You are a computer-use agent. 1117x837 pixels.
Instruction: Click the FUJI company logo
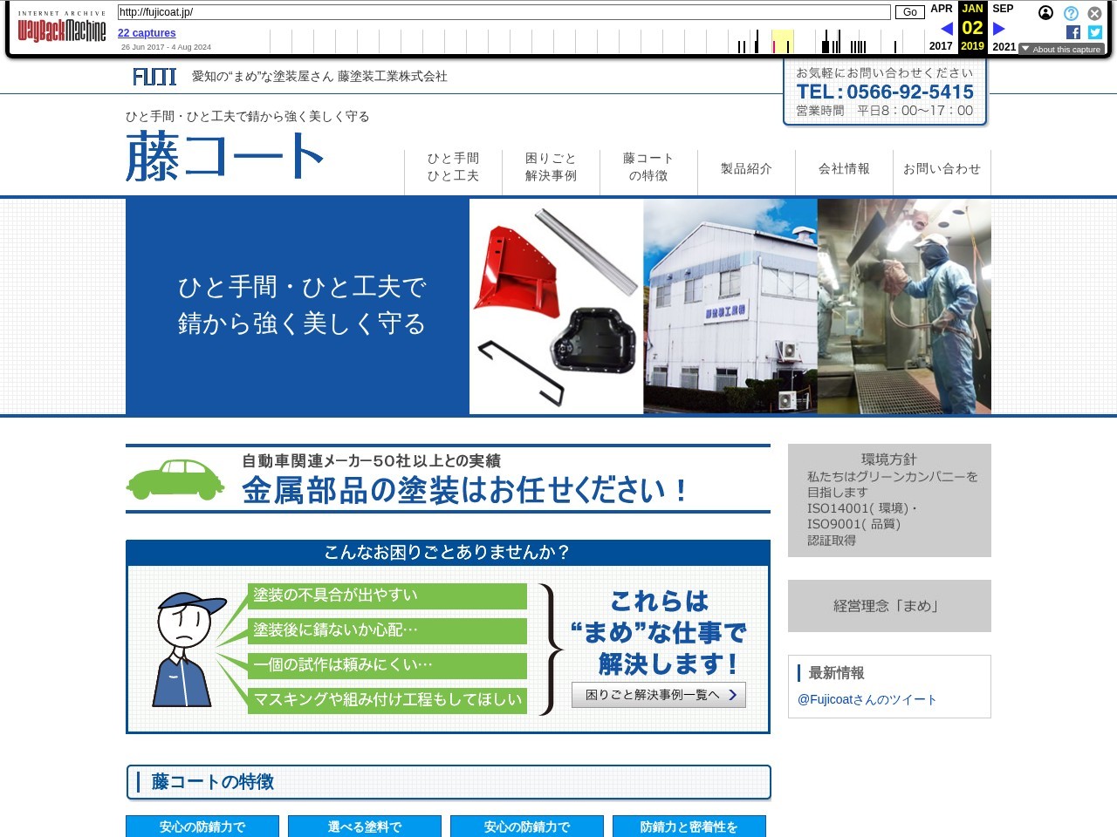(154, 77)
